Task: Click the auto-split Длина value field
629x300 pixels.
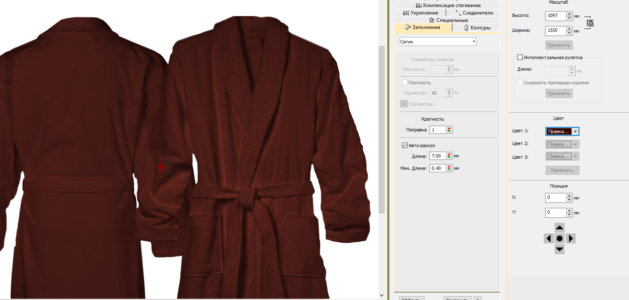Action: pyautogui.click(x=437, y=156)
